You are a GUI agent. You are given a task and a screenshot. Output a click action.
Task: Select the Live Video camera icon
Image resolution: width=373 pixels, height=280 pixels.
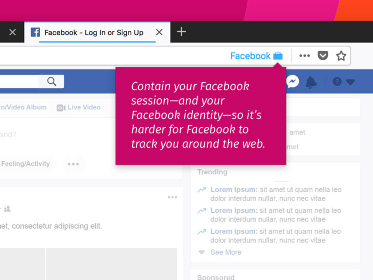61,107
